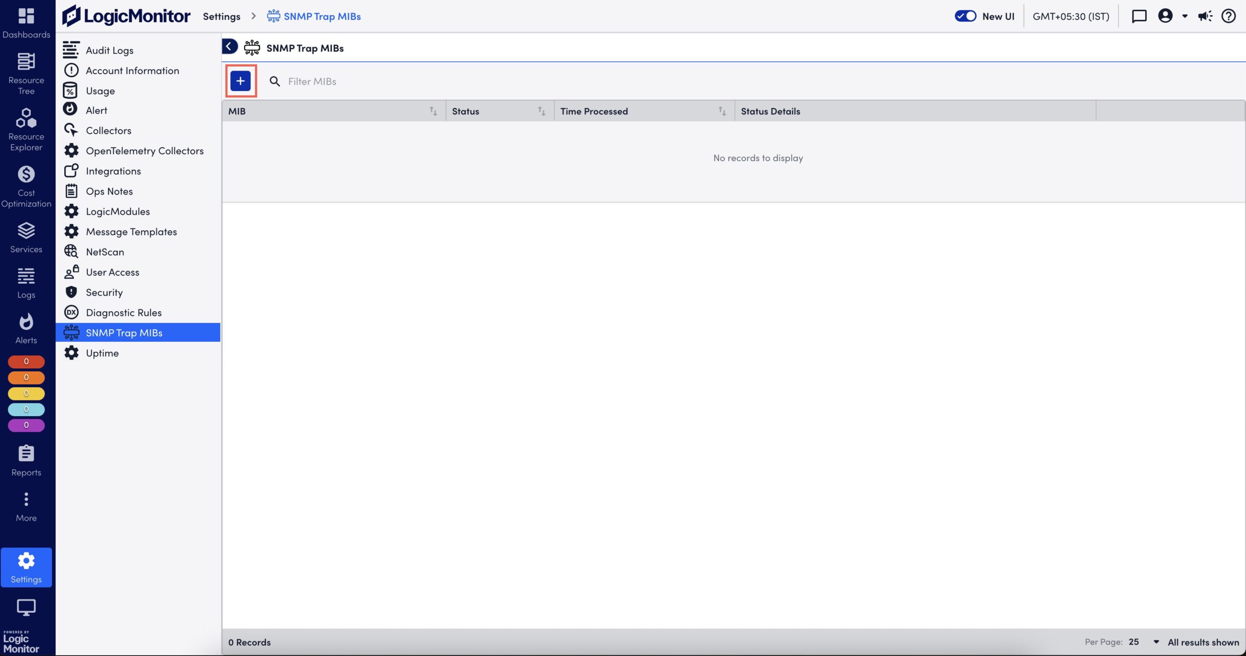Expand the user account dropdown arrow
Viewport: 1246px width, 656px height.
coord(1185,16)
